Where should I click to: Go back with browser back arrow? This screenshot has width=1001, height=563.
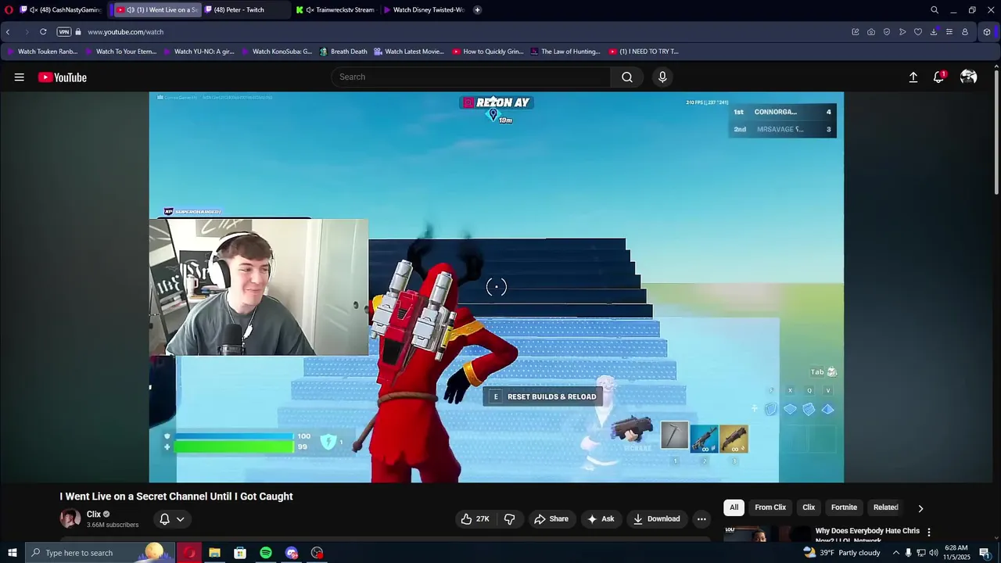8,32
